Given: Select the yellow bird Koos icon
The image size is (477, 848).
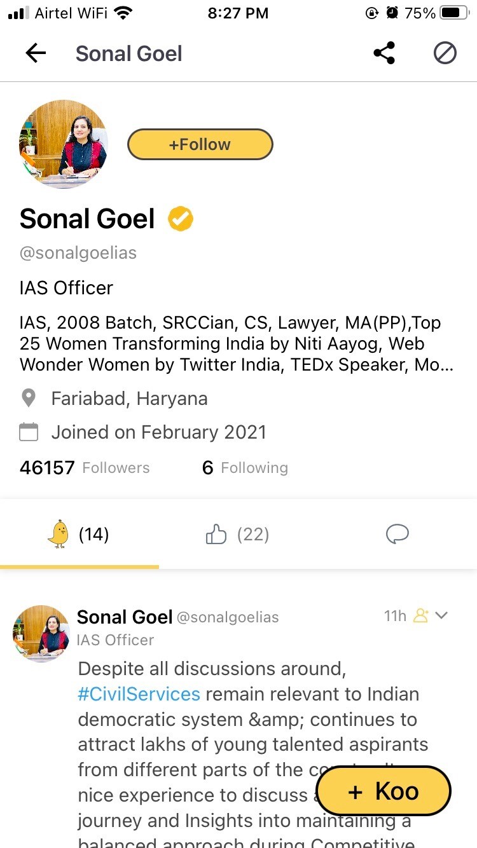Looking at the screenshot, I should coord(59,534).
